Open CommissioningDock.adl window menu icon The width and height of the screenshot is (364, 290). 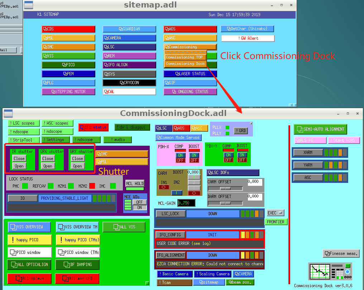9,113
